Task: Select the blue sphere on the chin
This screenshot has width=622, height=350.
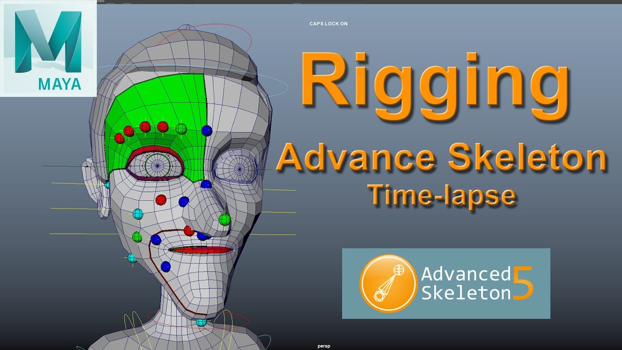Action: tap(166, 266)
